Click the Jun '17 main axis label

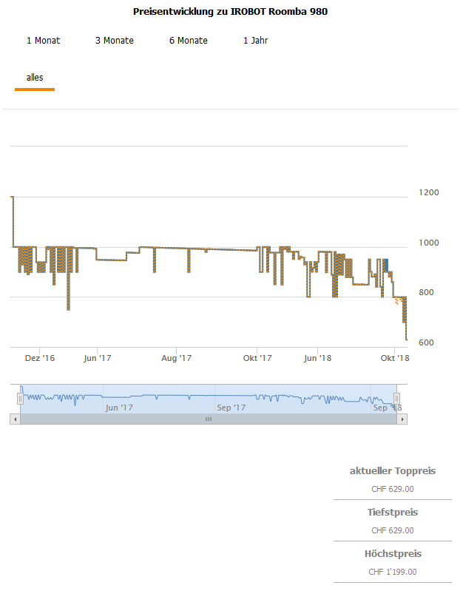(97, 358)
